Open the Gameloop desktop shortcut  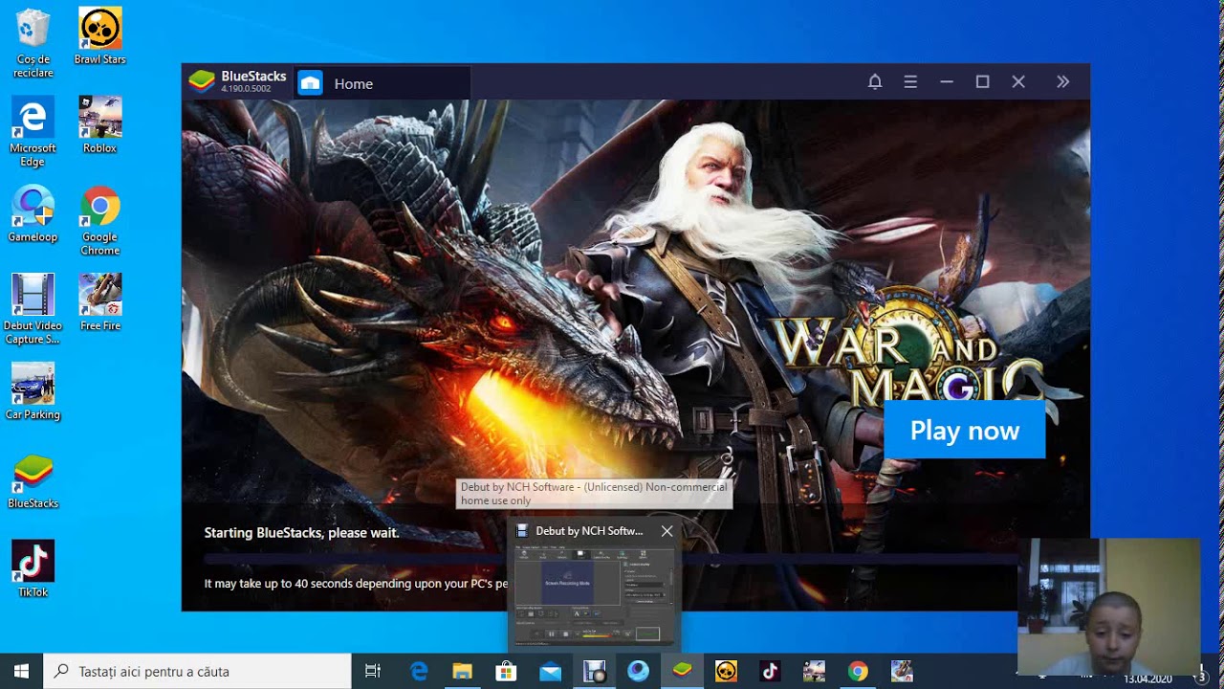33,213
